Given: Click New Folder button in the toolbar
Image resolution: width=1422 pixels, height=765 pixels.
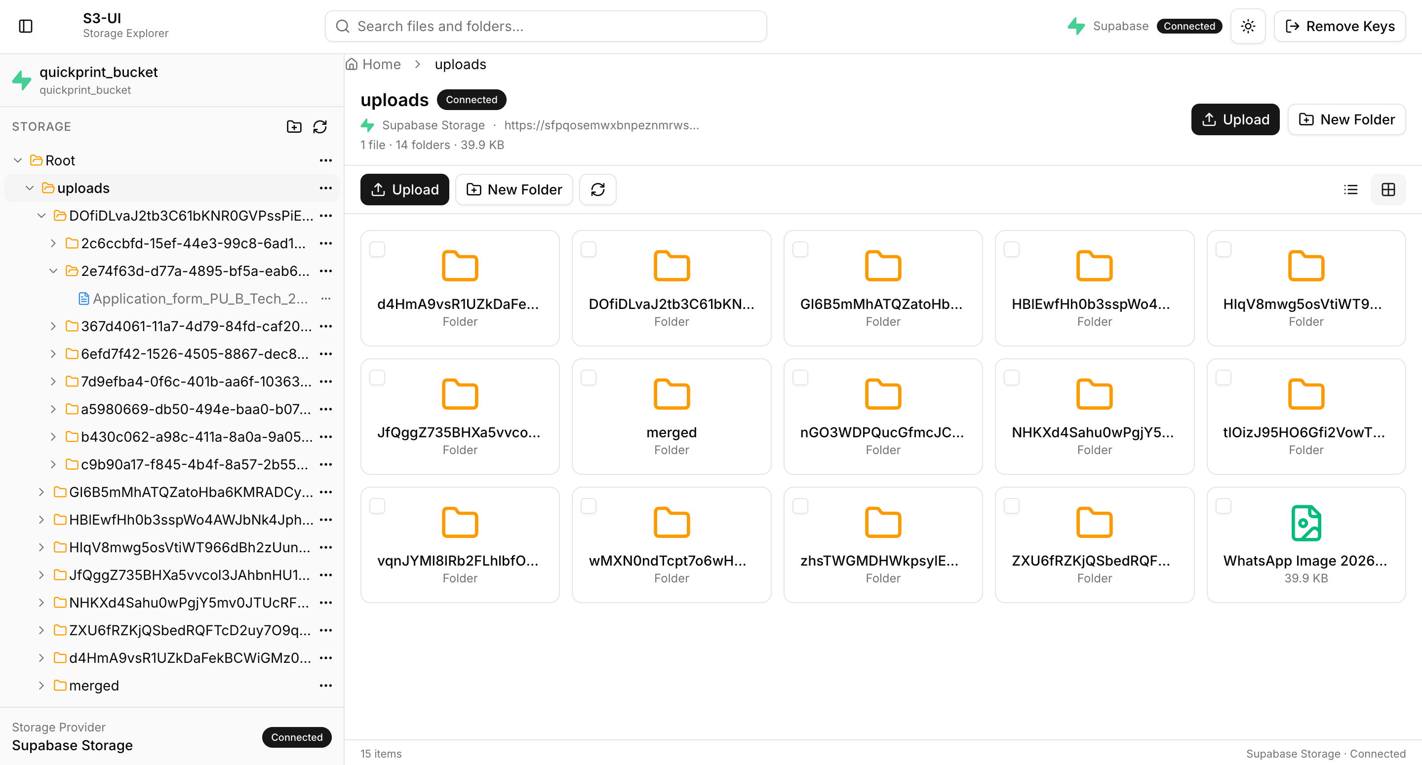Looking at the screenshot, I should coord(514,190).
